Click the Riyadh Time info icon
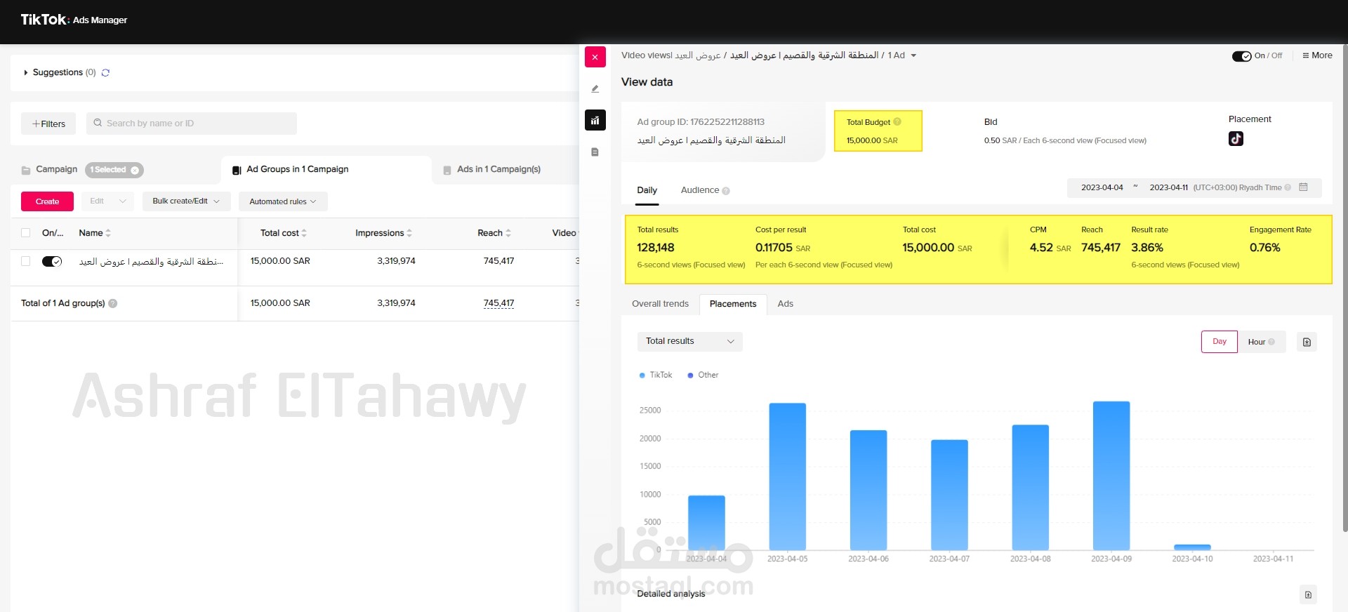1348x612 pixels. tap(1288, 187)
